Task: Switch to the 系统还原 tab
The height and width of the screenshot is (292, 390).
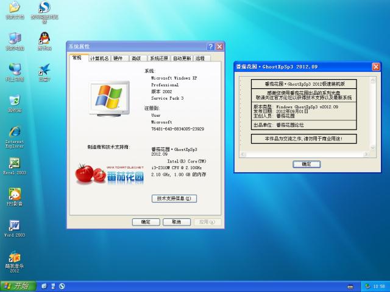Action: point(159,58)
